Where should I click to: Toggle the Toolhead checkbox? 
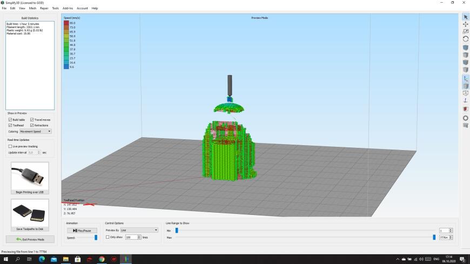10,125
